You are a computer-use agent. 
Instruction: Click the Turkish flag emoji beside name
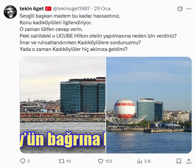48,9
